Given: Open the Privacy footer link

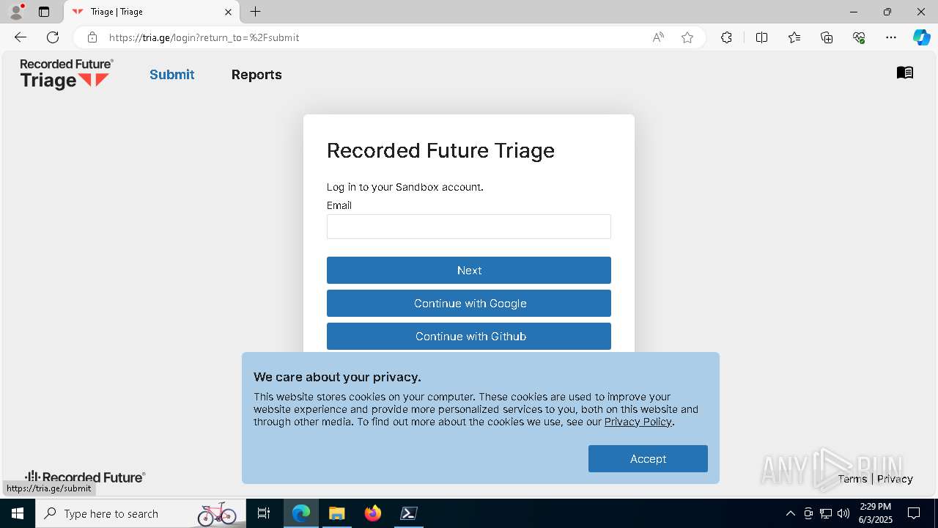Looking at the screenshot, I should pyautogui.click(x=895, y=479).
